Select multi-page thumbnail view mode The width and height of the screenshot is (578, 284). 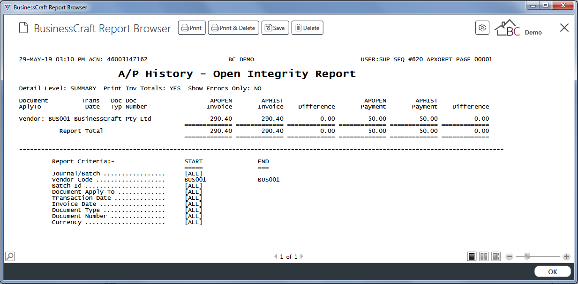click(496, 256)
